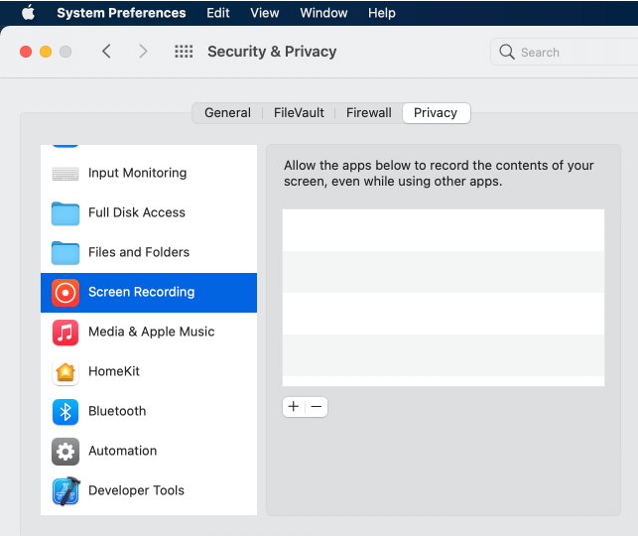Add an app with the plus button
The image size is (638, 536).
pyautogui.click(x=294, y=407)
